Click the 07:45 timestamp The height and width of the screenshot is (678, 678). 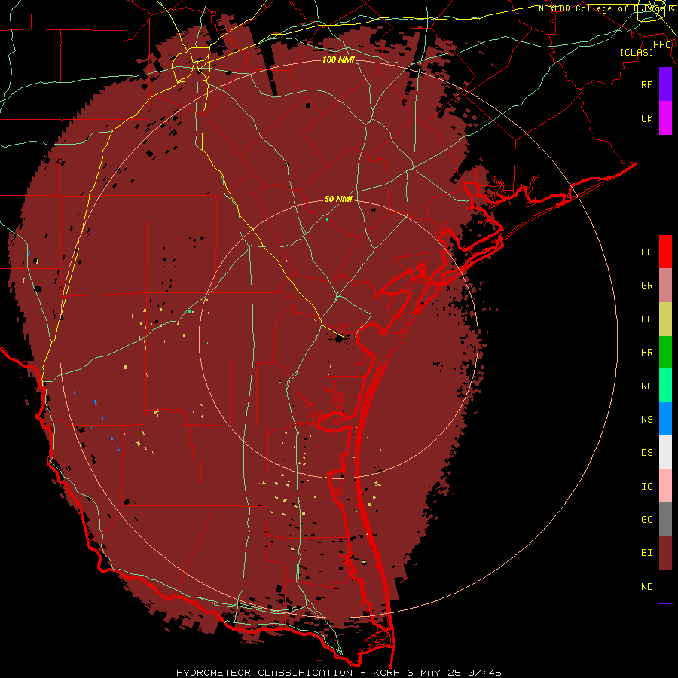click(486, 673)
